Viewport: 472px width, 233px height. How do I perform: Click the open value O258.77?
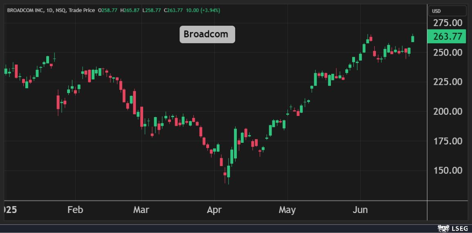coord(108,11)
